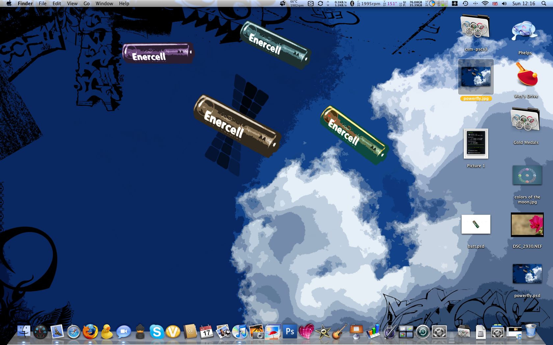Click the Spaces number 4 menu icon
This screenshot has width=553, height=345.
point(455,4)
